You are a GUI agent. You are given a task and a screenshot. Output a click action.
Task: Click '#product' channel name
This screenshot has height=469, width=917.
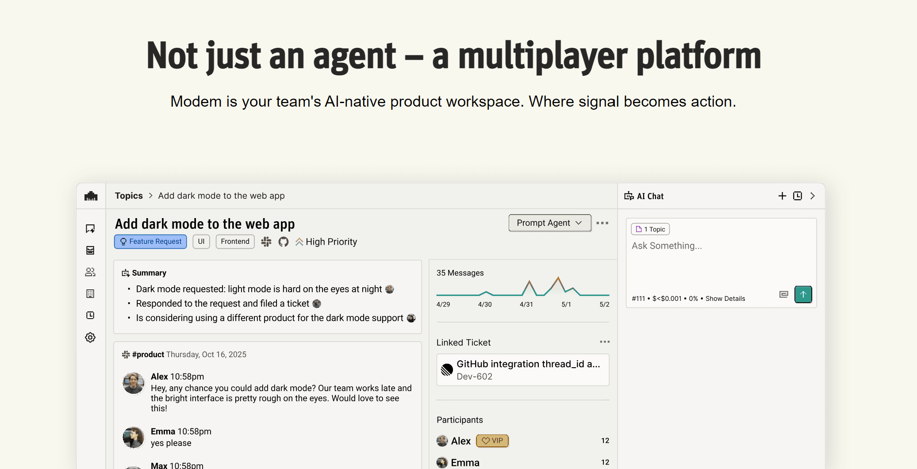[x=148, y=354]
